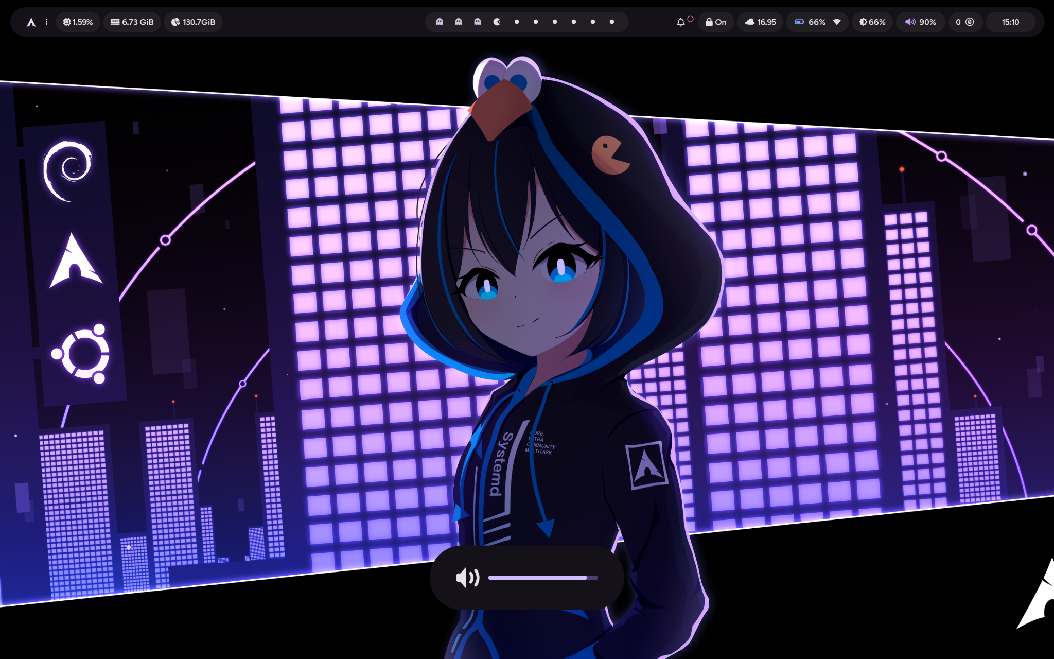The height and width of the screenshot is (659, 1054).
Task: Open the Arch logo launcher menu
Action: click(31, 22)
